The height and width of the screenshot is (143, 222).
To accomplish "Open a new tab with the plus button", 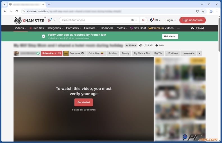I will point(49,4).
